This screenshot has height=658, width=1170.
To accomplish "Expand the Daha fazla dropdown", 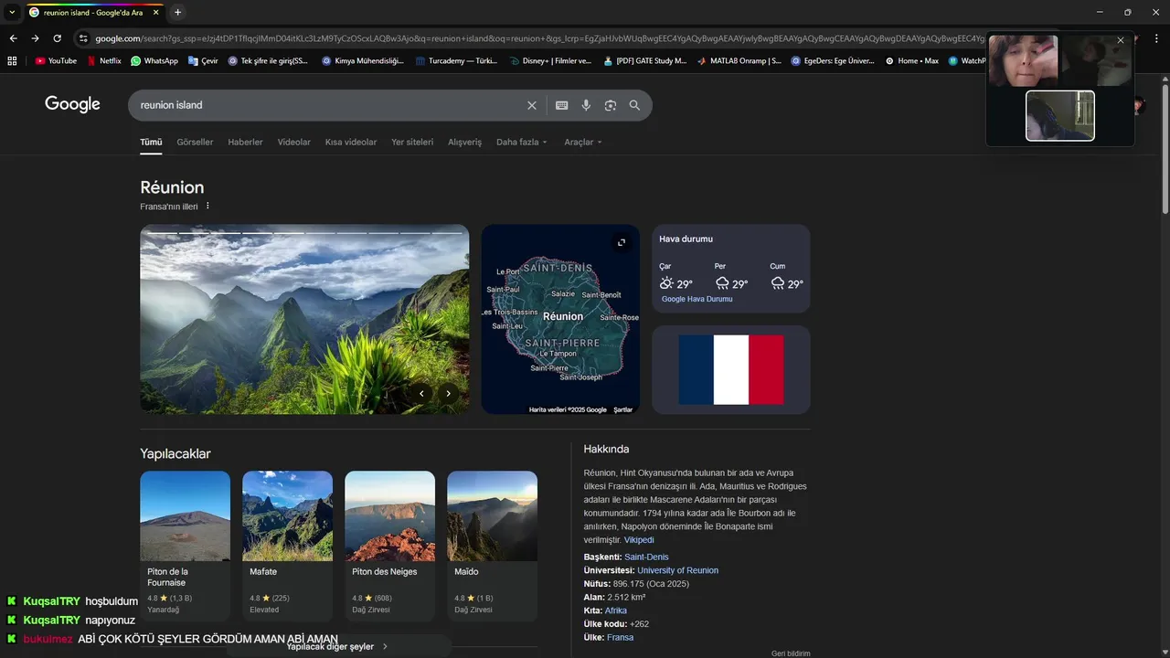I will (x=522, y=142).
